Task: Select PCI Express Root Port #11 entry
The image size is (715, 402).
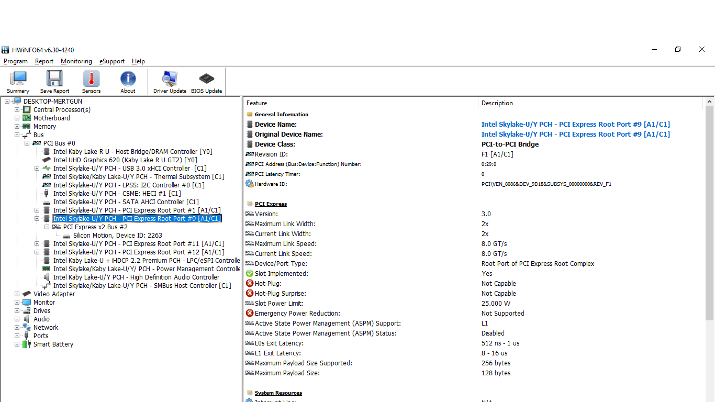Action: coord(139,244)
